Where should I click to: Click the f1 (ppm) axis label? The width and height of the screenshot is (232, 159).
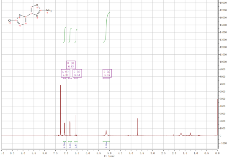click(x=109, y=156)
